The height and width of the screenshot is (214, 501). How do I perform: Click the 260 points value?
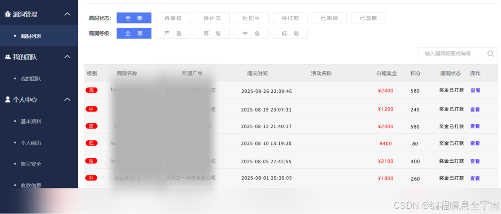[415, 179]
